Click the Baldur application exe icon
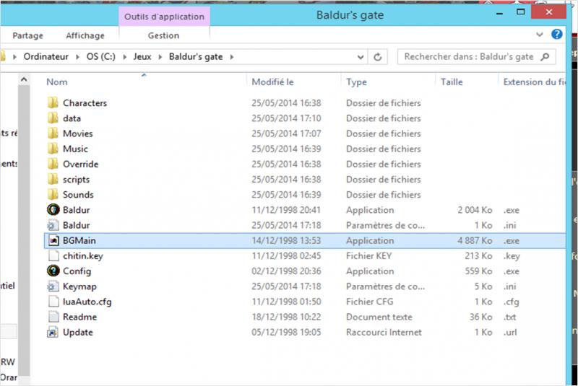The width and height of the screenshot is (578, 386). tap(53, 210)
